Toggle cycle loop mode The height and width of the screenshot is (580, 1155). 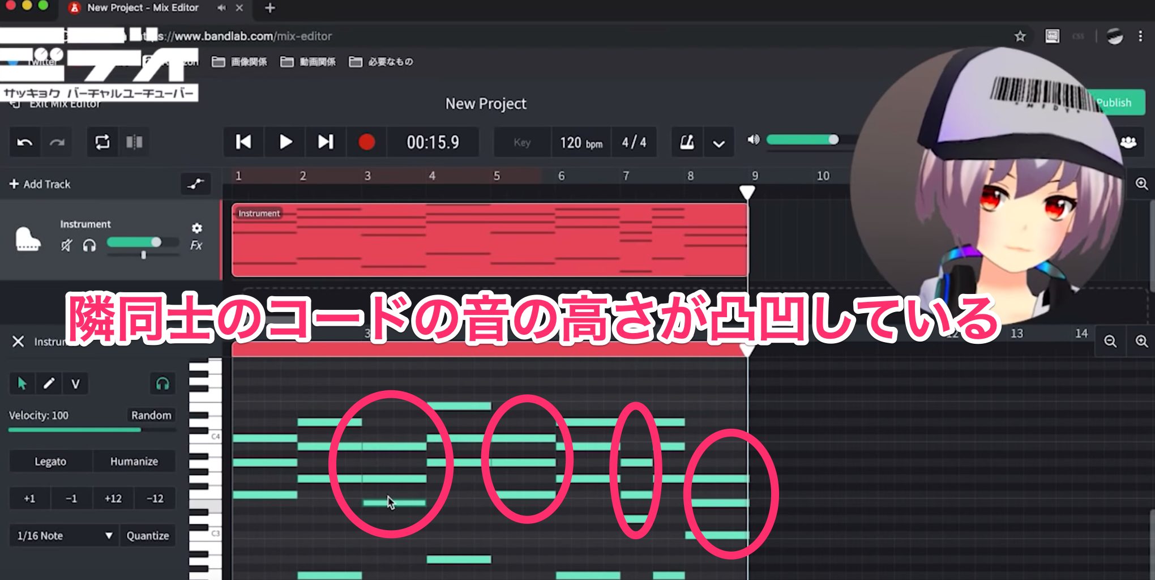pyautogui.click(x=102, y=142)
